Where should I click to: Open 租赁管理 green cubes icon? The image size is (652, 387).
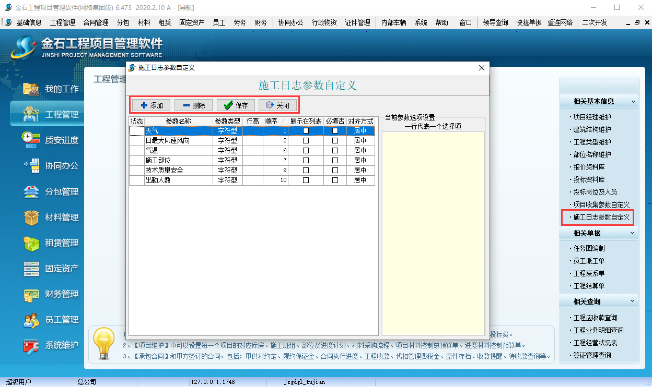point(31,243)
